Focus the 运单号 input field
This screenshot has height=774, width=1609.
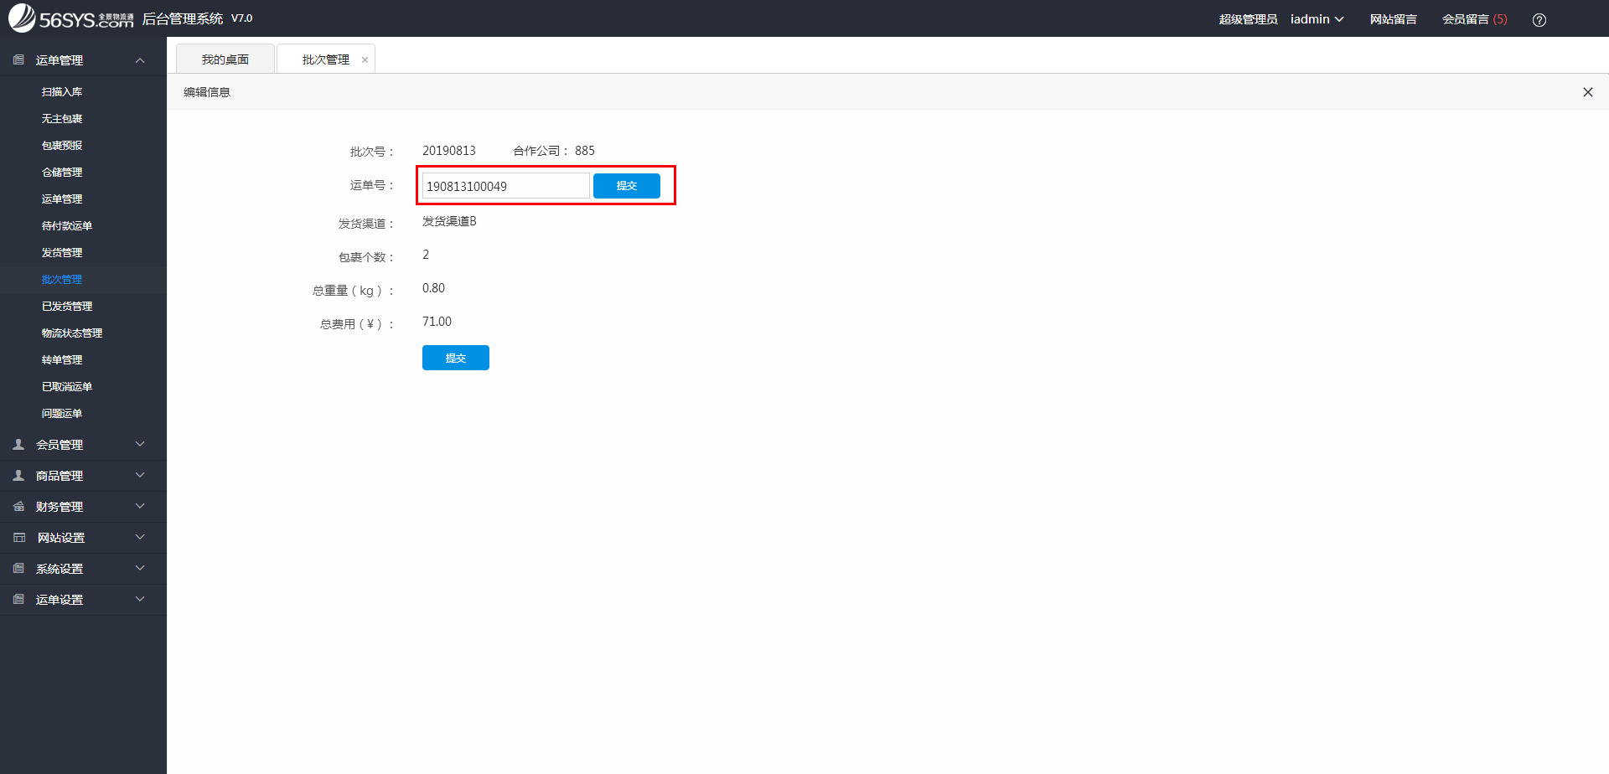click(505, 186)
